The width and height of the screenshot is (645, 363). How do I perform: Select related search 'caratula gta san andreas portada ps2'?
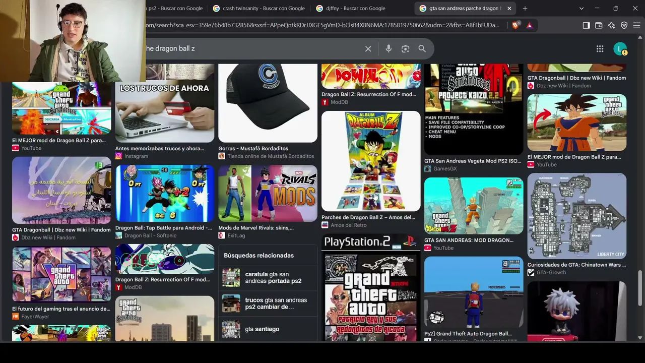point(268,277)
